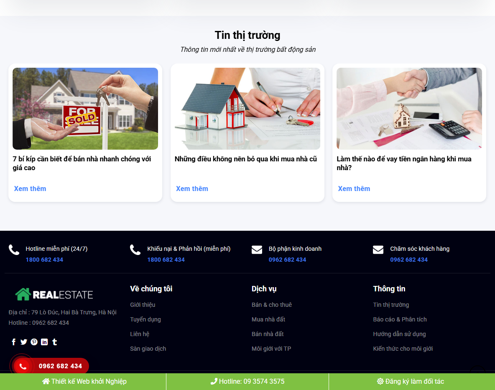
Task: Tap the red floating phone call button
Action: coord(23,366)
